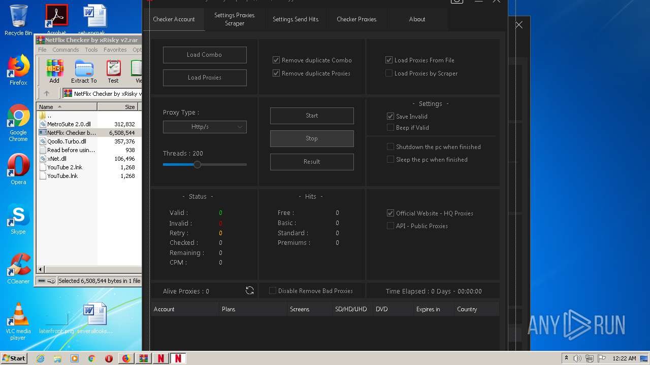Viewport: 650px width, 365px height.
Task: Sort WinRAR list by Size column
Action: coord(117,107)
